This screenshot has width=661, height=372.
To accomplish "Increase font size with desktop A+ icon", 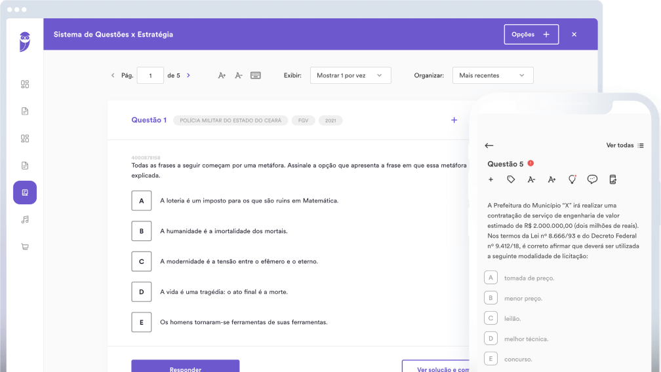I will point(222,75).
